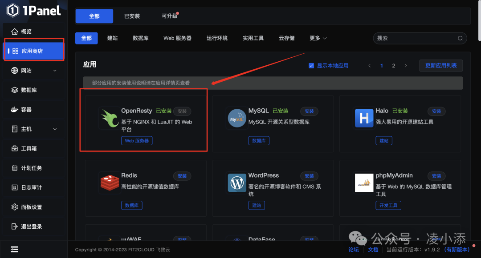Filter apps by 实用工具 category
The image size is (481, 258).
[x=253, y=38]
